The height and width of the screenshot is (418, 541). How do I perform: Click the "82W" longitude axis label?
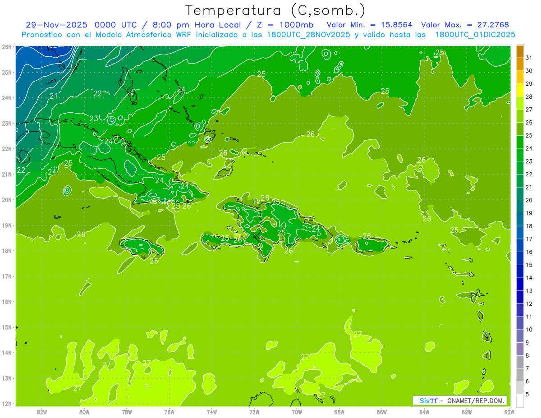coord(42,411)
